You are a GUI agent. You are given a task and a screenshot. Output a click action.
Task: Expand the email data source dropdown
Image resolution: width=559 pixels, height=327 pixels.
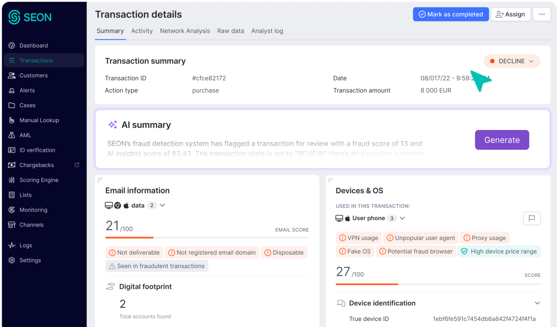click(162, 205)
